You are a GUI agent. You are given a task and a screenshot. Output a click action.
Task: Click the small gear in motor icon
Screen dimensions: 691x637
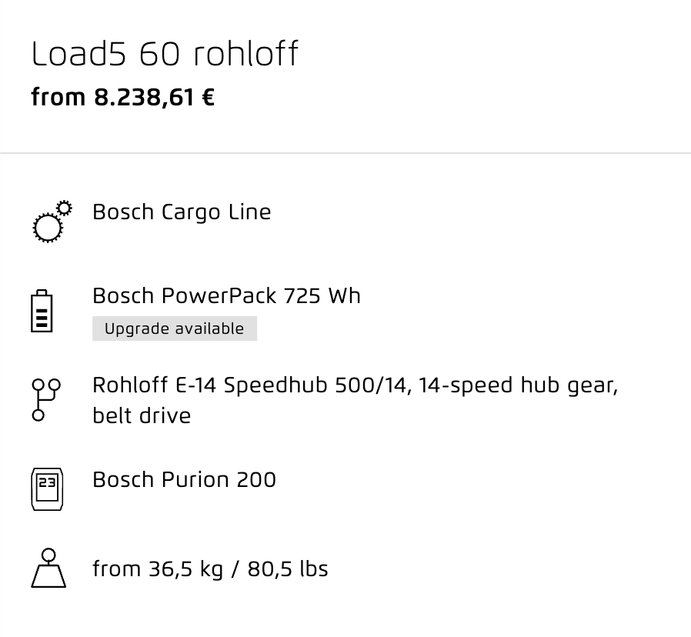coord(65,208)
